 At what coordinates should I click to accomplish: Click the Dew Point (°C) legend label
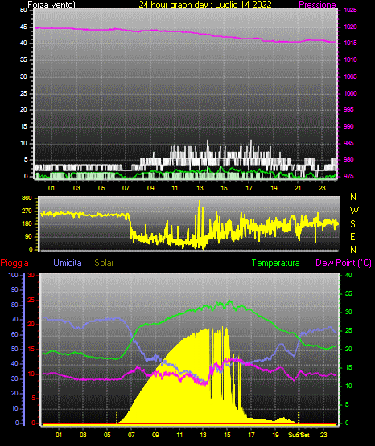pyautogui.click(x=344, y=263)
